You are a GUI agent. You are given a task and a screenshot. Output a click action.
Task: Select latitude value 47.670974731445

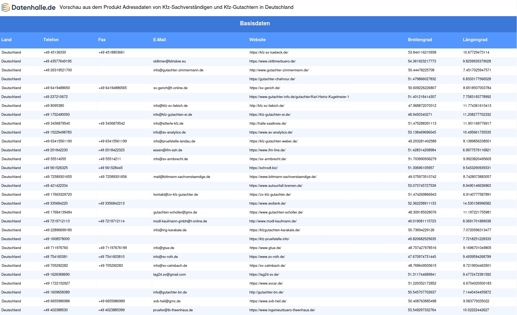click(x=422, y=257)
